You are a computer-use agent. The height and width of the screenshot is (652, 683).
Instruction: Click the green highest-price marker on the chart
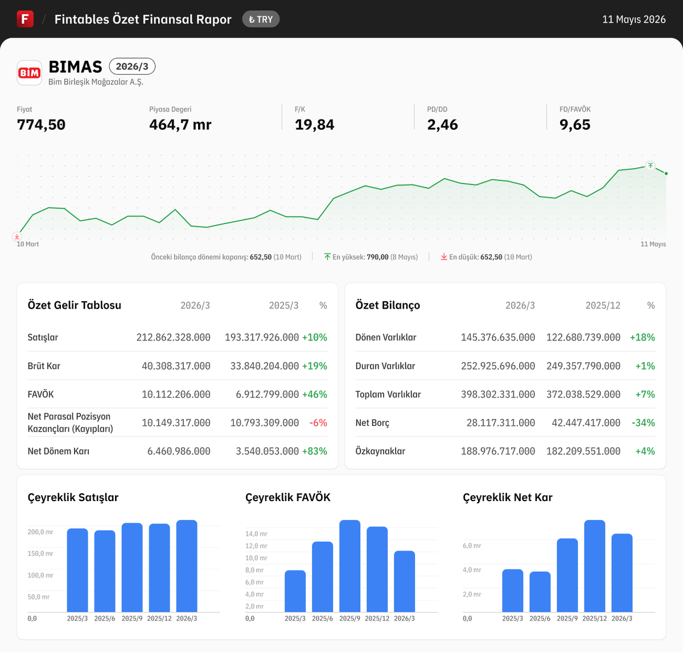click(651, 166)
